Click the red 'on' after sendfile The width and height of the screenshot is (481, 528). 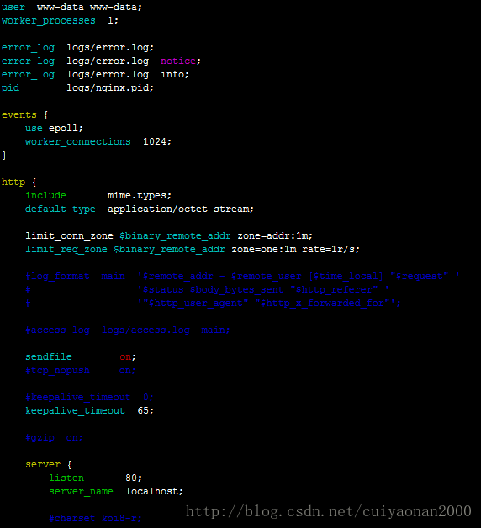coord(125,357)
